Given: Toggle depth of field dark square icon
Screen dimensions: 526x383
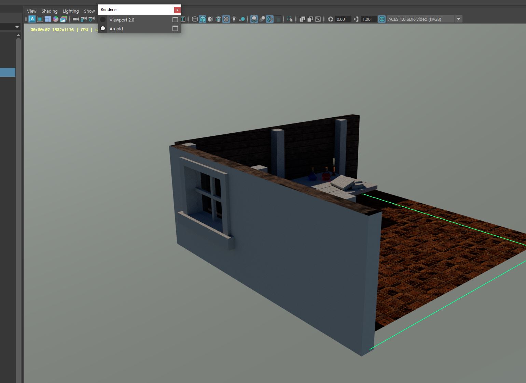Looking at the screenshot, I should tap(278, 19).
